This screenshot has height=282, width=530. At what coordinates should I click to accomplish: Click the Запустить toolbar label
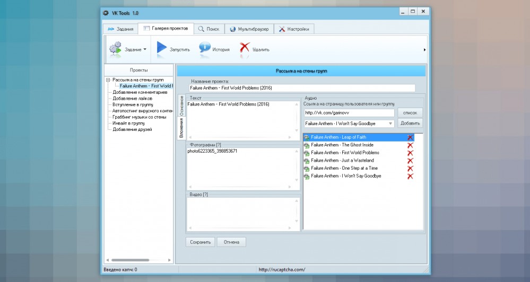click(179, 50)
